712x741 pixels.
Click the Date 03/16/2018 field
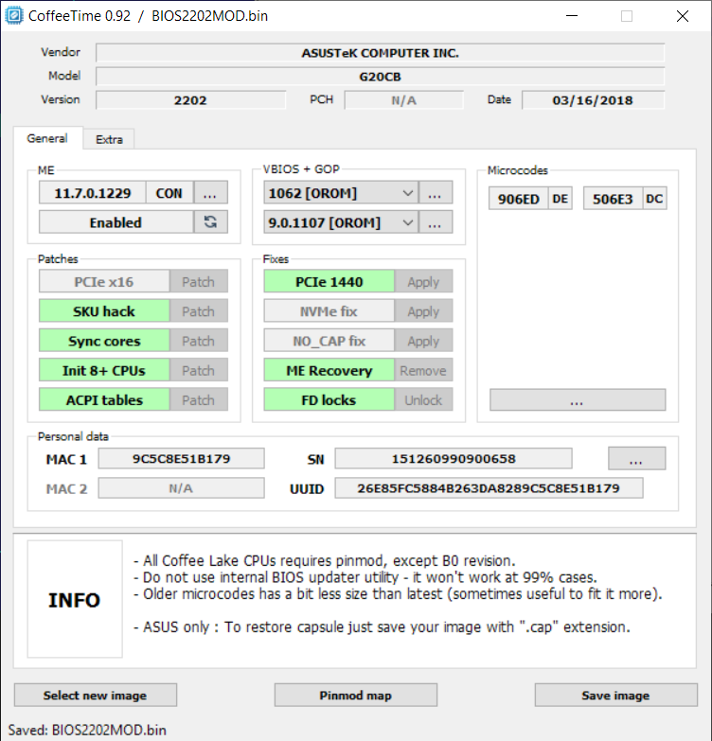[593, 99]
